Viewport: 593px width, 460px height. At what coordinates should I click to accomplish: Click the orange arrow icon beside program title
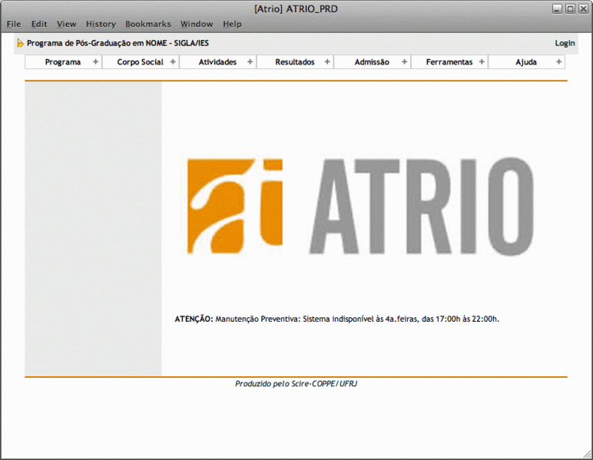[20, 43]
